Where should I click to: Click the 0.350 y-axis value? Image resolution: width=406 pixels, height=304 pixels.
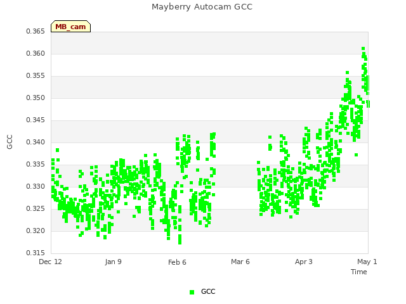36,98
